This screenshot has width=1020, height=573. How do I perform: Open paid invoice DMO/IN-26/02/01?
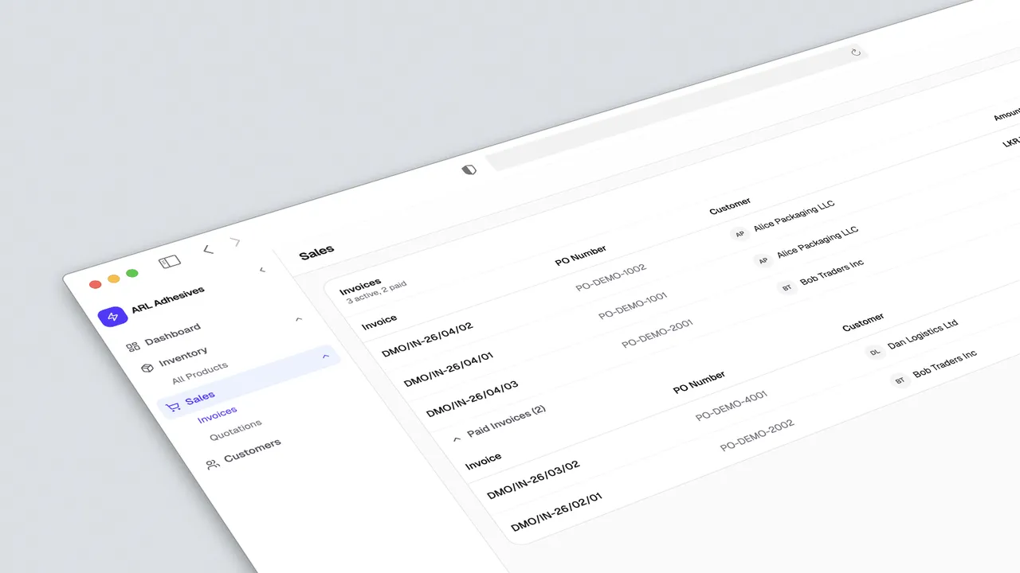pos(557,513)
